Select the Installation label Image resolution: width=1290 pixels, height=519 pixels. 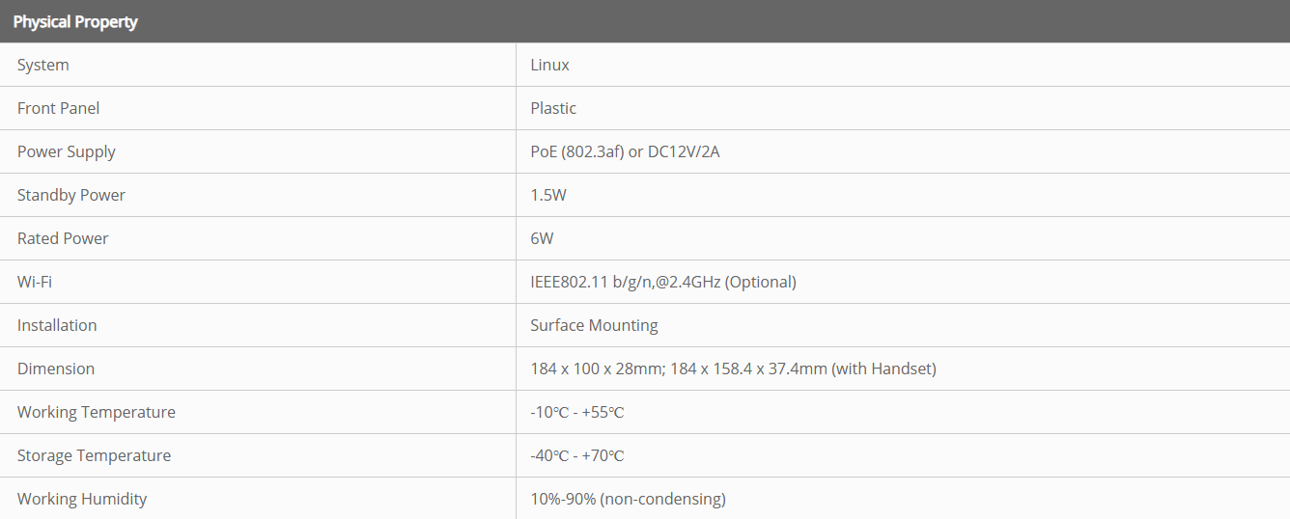click(57, 325)
